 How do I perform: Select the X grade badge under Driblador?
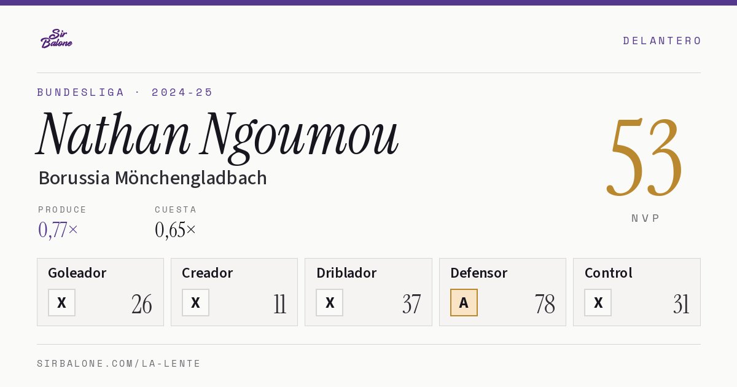click(x=330, y=302)
